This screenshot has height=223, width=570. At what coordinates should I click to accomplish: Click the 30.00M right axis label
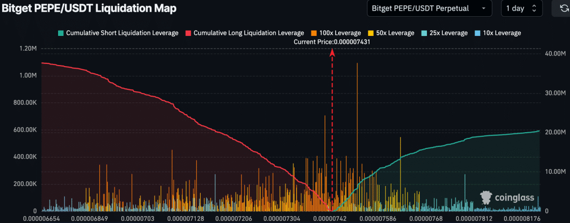tap(555, 93)
